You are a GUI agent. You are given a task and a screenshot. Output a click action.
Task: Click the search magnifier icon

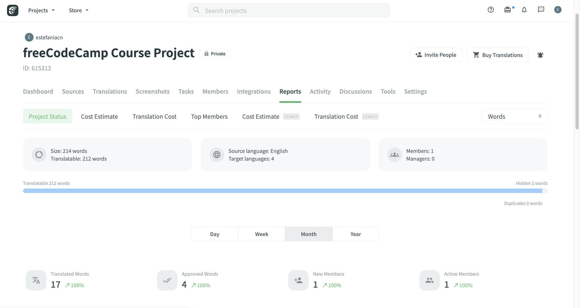(x=197, y=10)
